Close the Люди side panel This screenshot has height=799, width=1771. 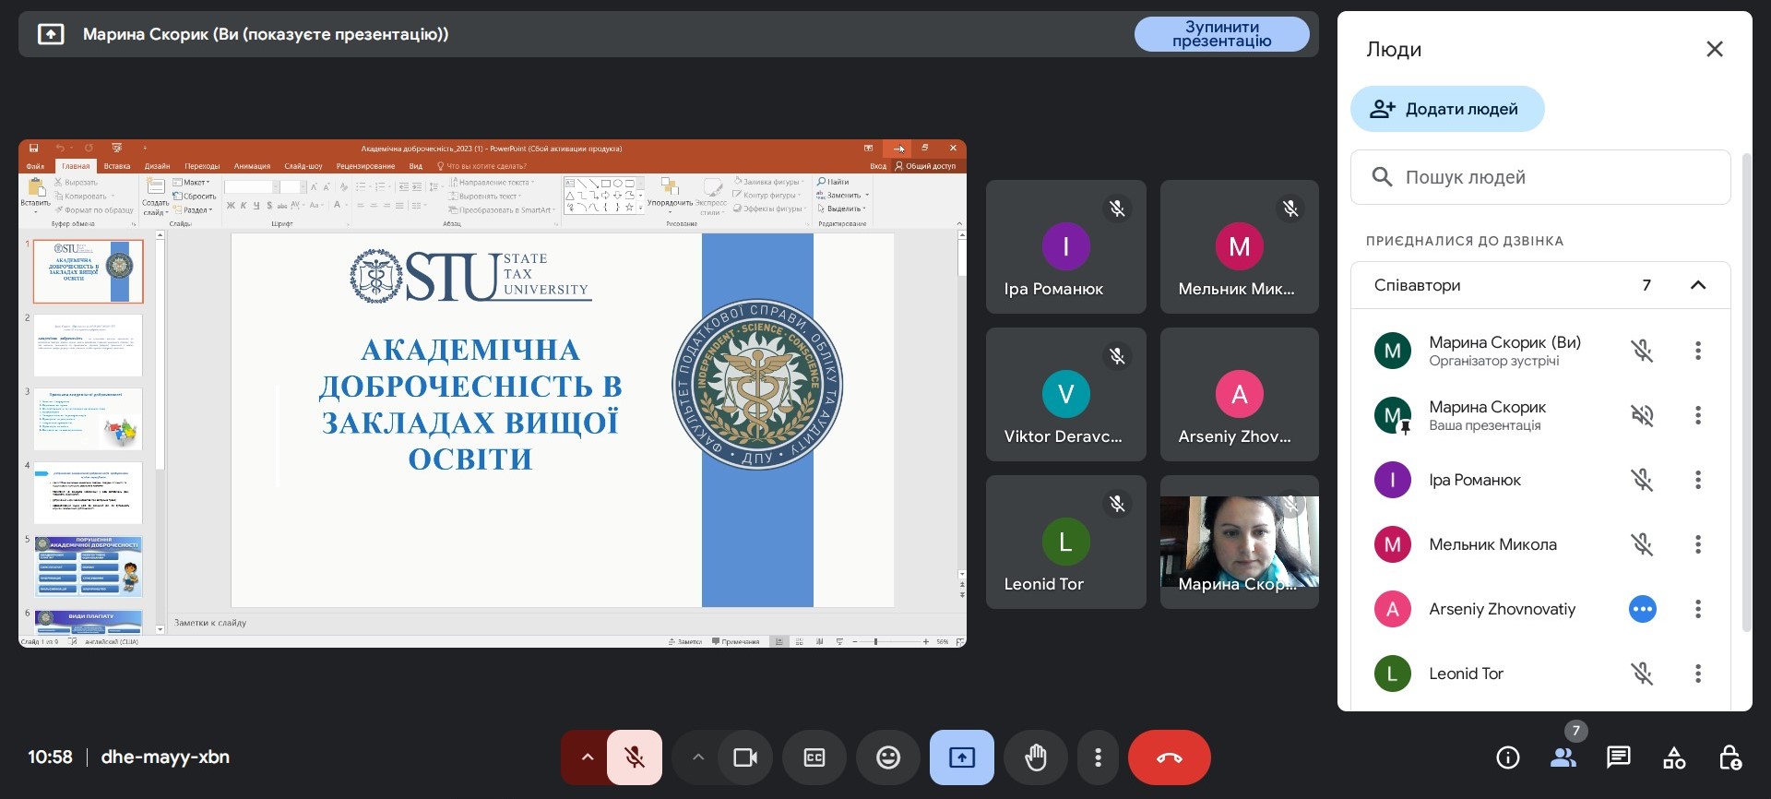(1715, 49)
